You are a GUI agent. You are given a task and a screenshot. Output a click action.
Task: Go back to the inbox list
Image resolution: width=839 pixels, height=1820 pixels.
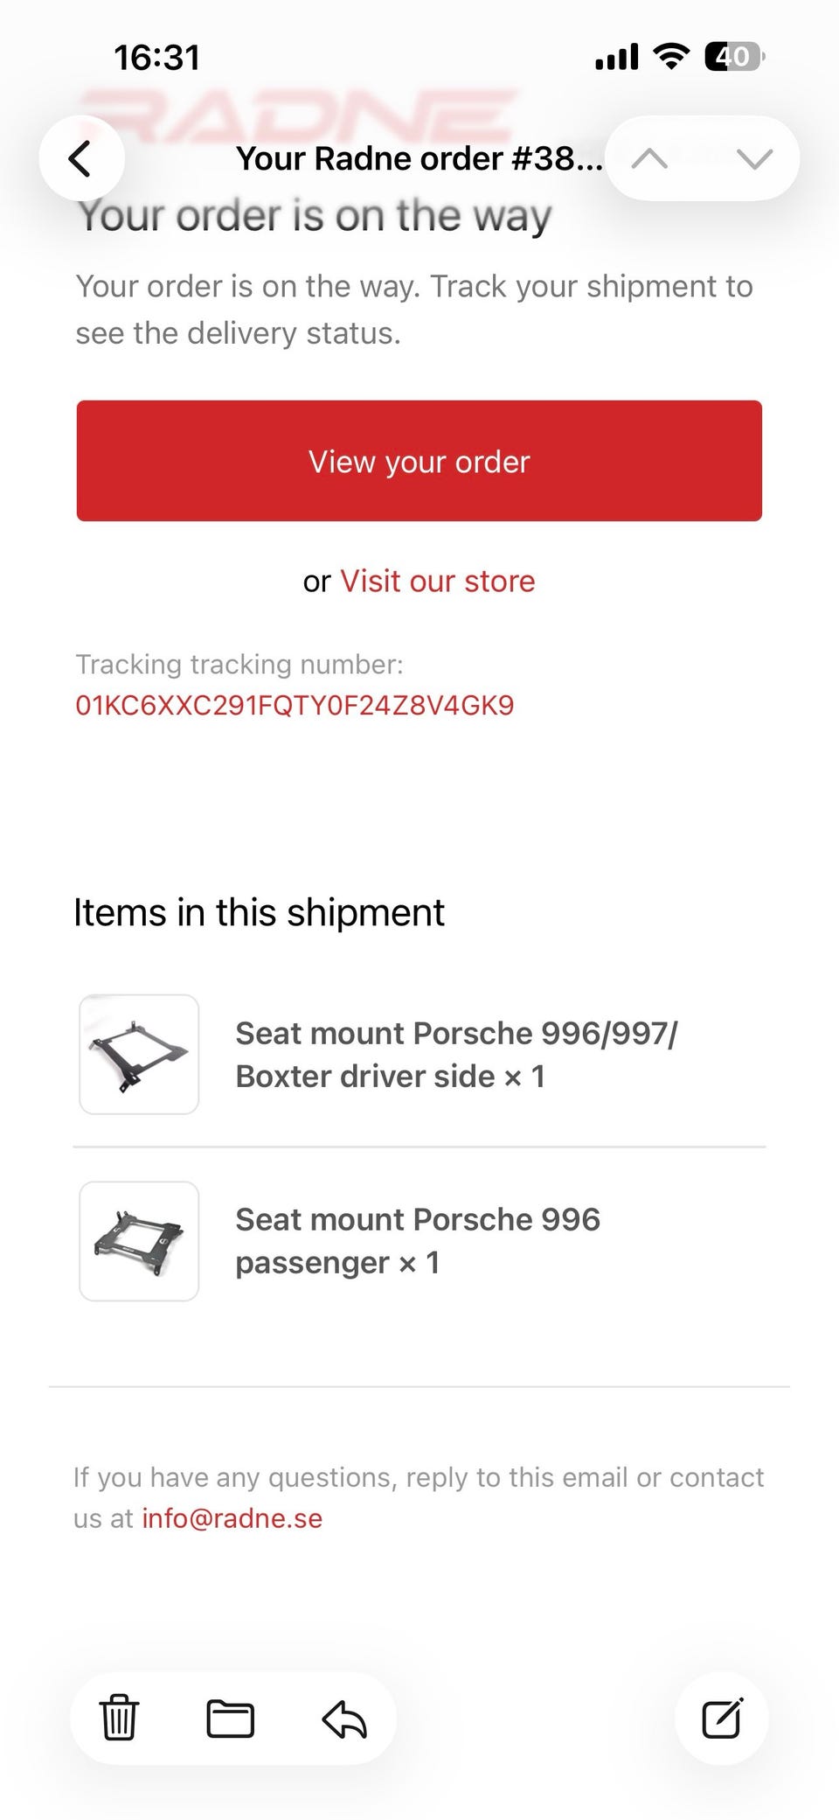click(x=81, y=158)
